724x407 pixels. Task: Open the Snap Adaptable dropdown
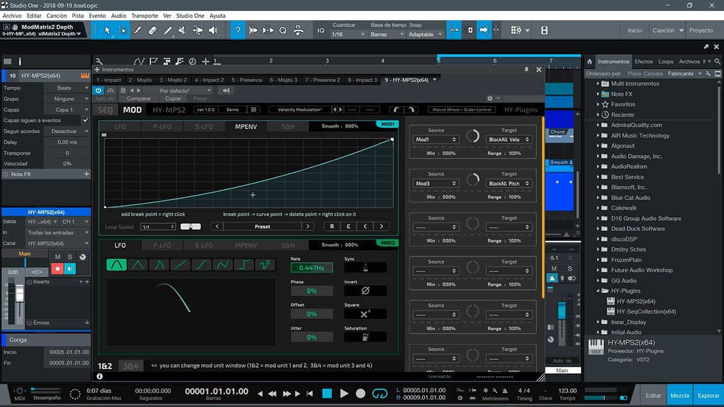[426, 34]
